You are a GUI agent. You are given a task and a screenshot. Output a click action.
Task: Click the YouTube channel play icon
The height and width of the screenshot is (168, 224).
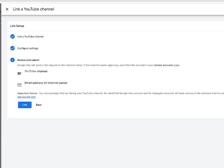coord(20,73)
